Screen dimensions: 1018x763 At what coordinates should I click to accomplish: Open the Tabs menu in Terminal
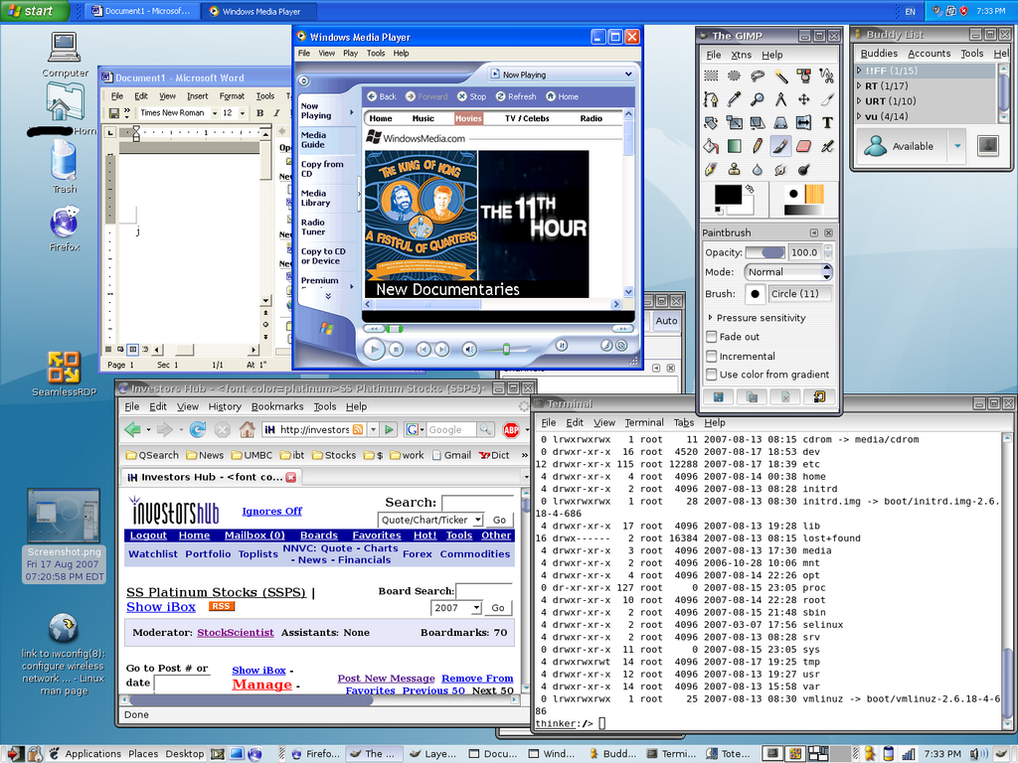pyautogui.click(x=684, y=422)
